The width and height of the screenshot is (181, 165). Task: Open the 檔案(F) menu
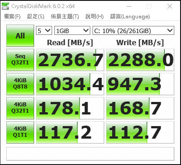point(12,17)
